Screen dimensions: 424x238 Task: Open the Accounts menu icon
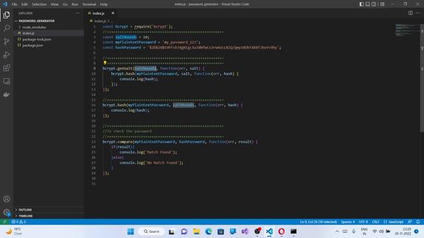7,199
